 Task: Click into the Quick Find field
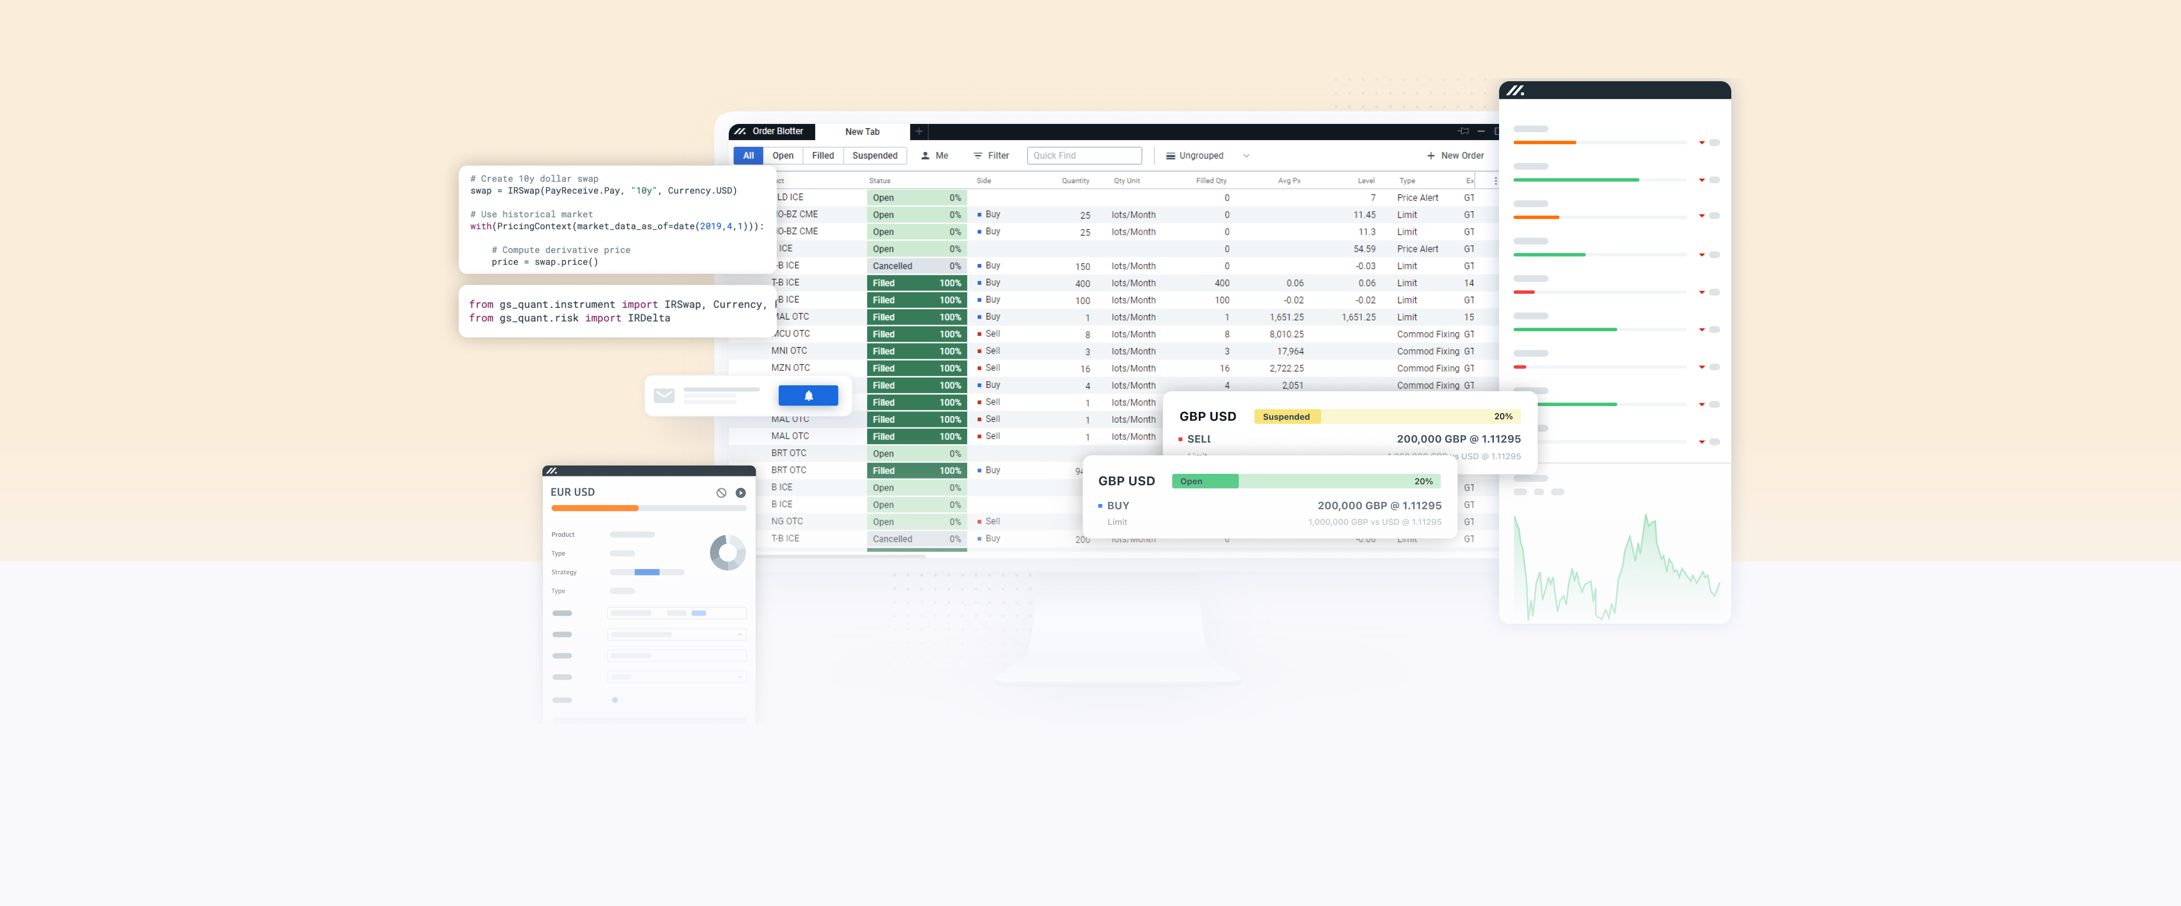[x=1084, y=156]
